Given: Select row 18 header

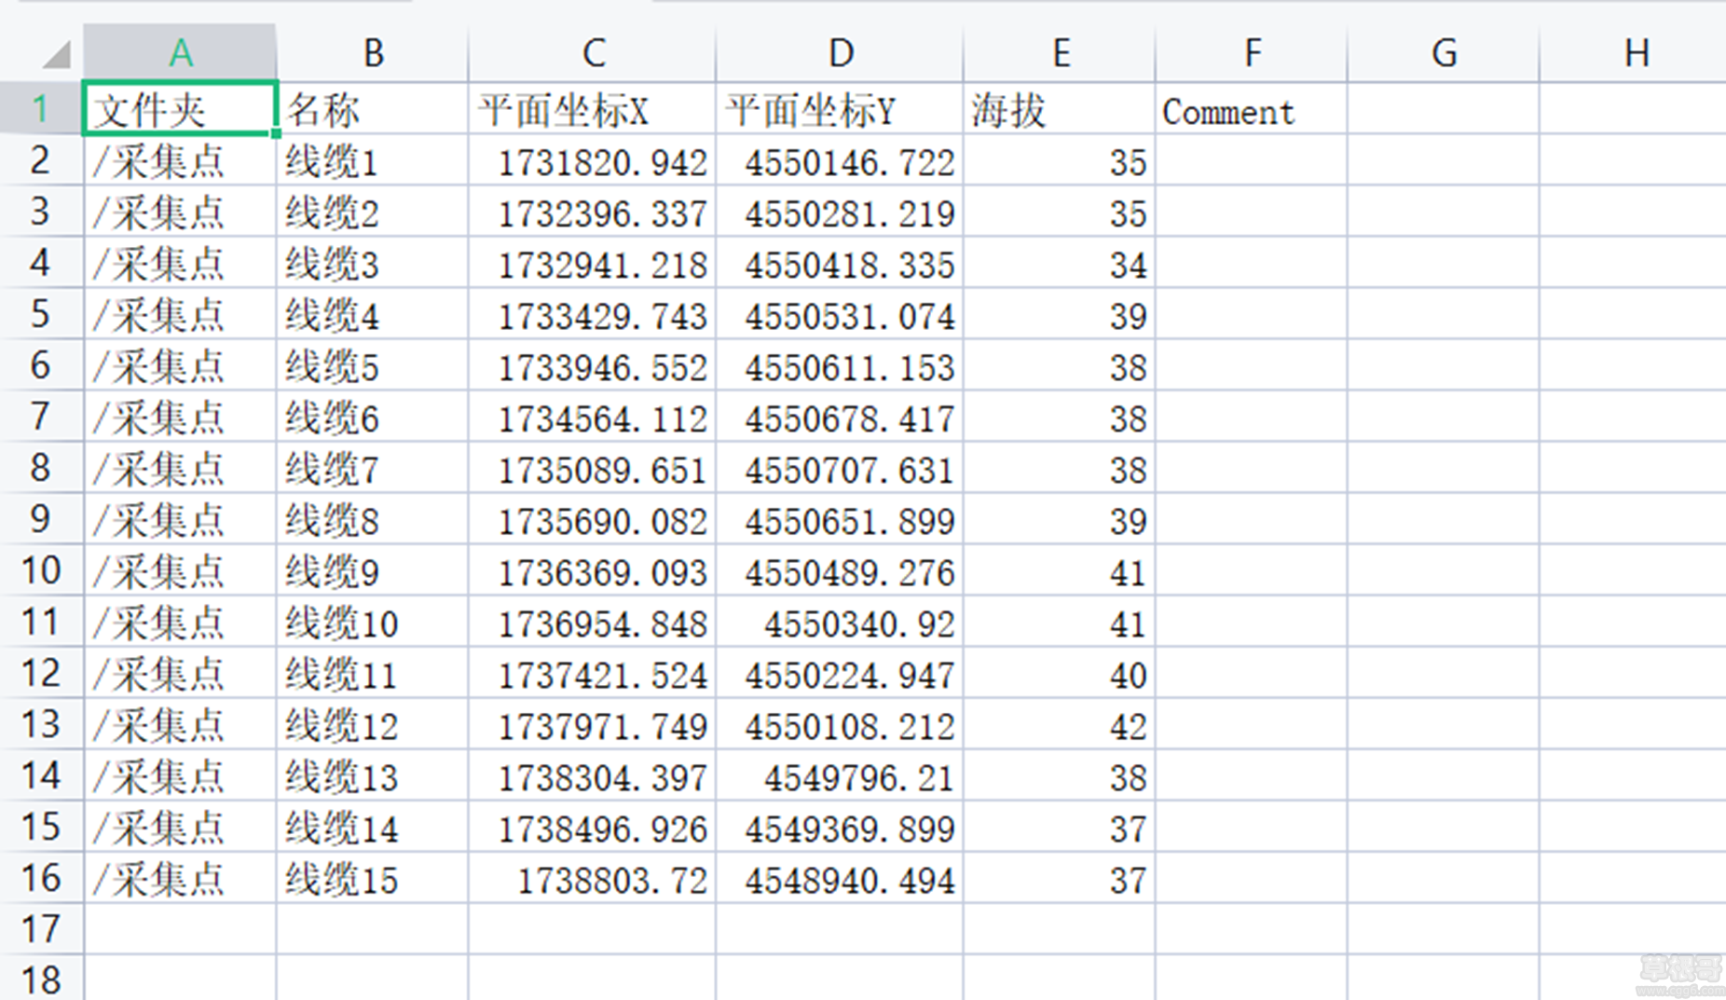Looking at the screenshot, I should 41,979.
